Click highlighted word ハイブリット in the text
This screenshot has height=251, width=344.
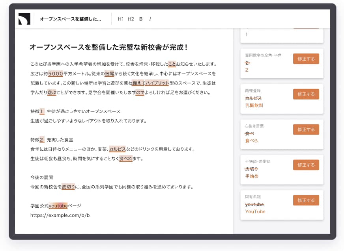tap(157, 83)
